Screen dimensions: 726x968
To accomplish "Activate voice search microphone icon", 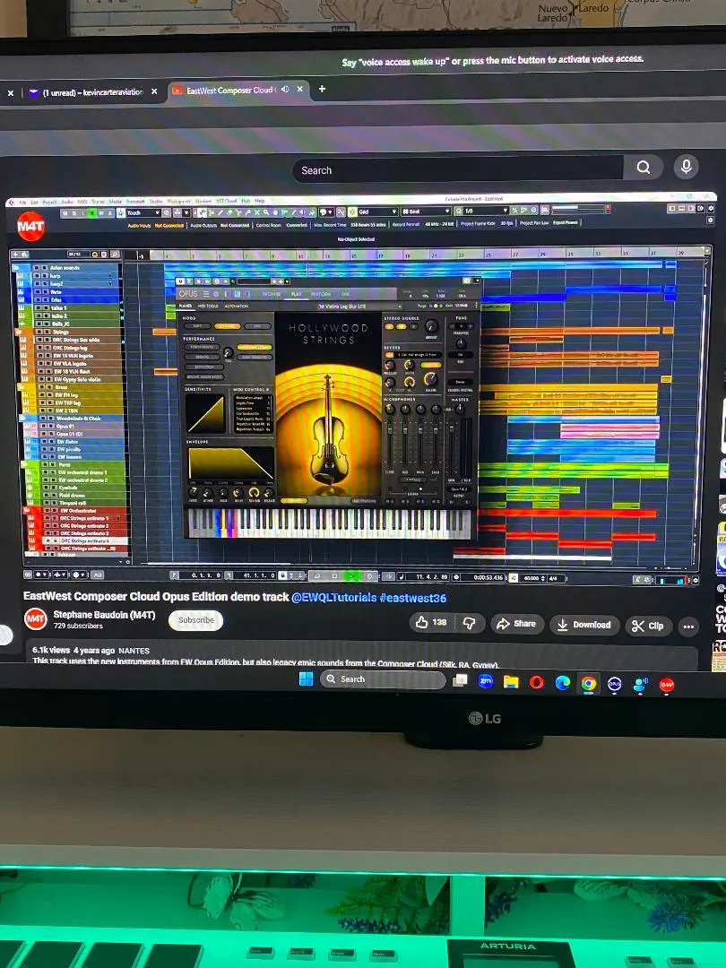I will (686, 168).
